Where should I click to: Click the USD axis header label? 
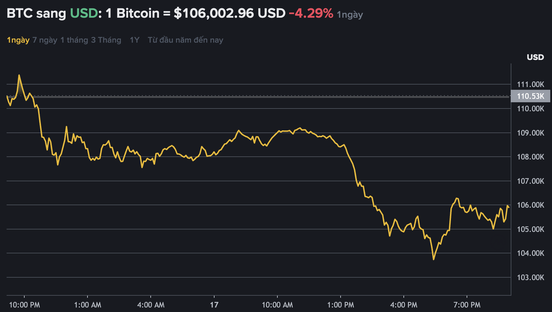click(x=535, y=57)
